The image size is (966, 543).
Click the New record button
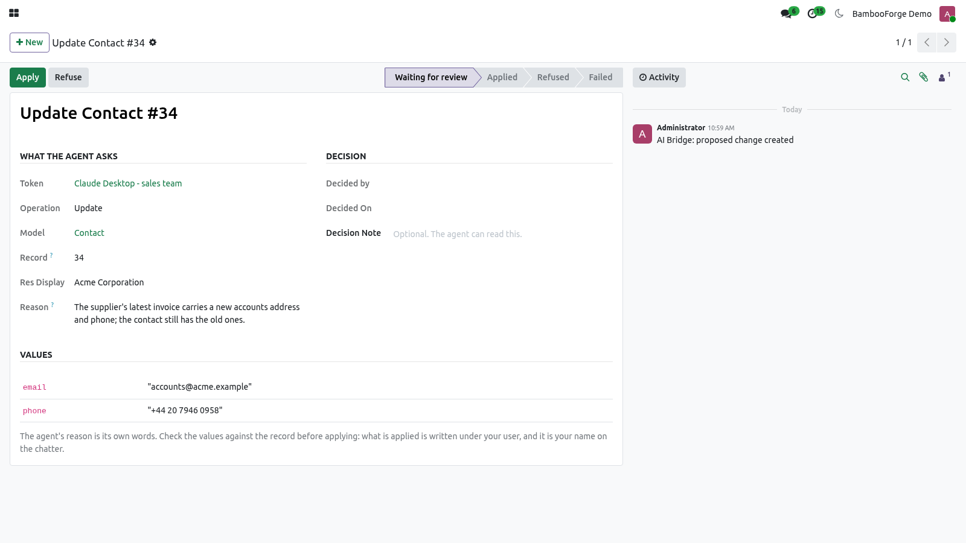click(30, 42)
